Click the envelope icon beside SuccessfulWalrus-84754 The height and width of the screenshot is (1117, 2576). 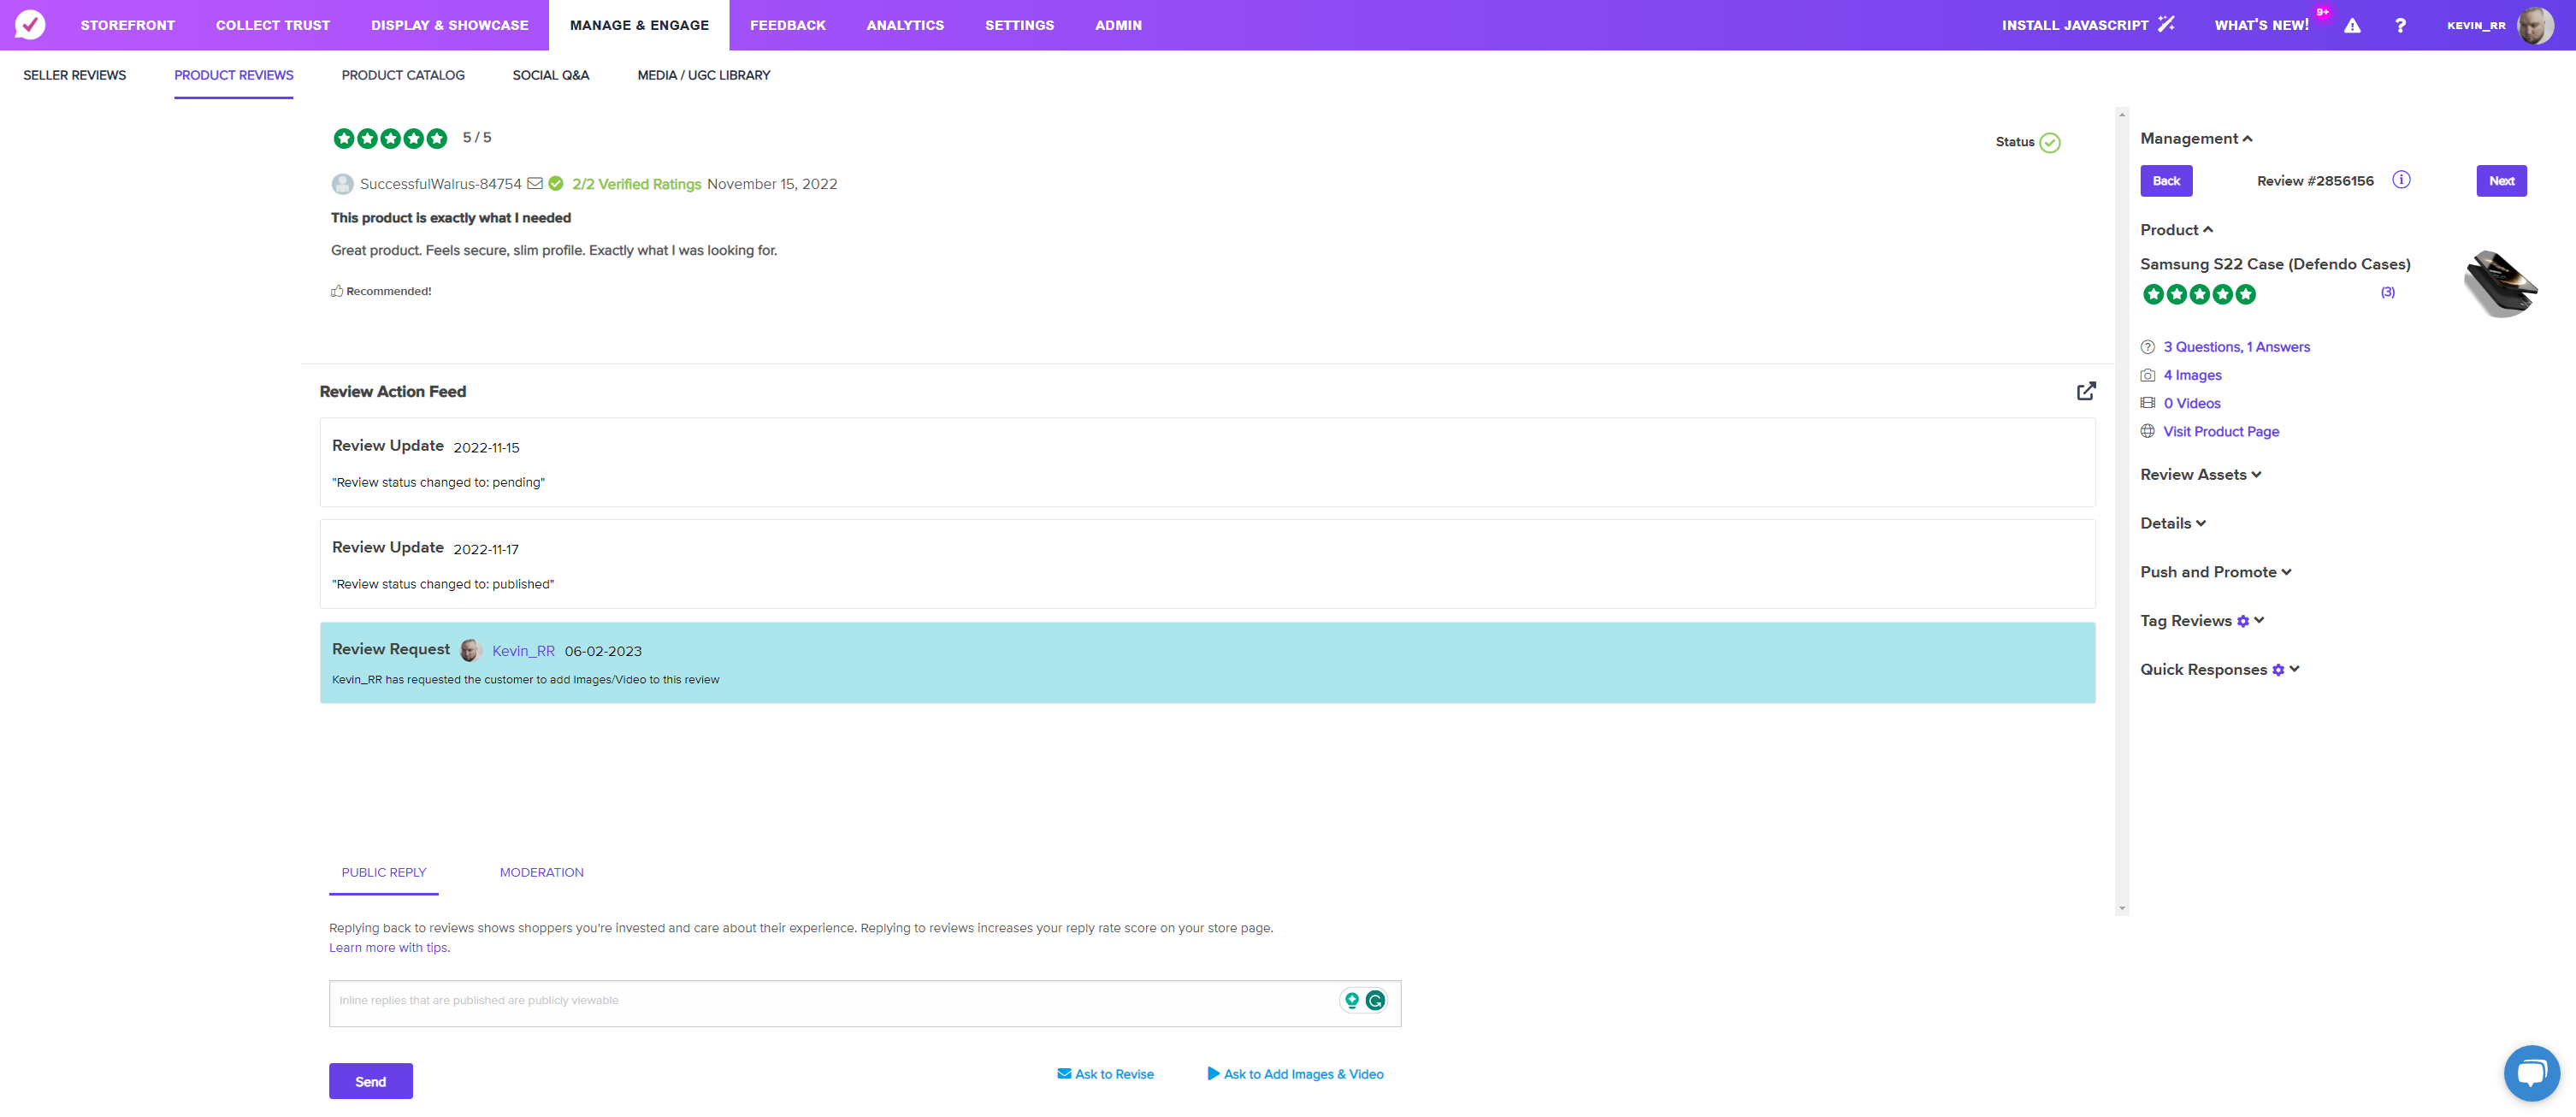click(x=535, y=183)
